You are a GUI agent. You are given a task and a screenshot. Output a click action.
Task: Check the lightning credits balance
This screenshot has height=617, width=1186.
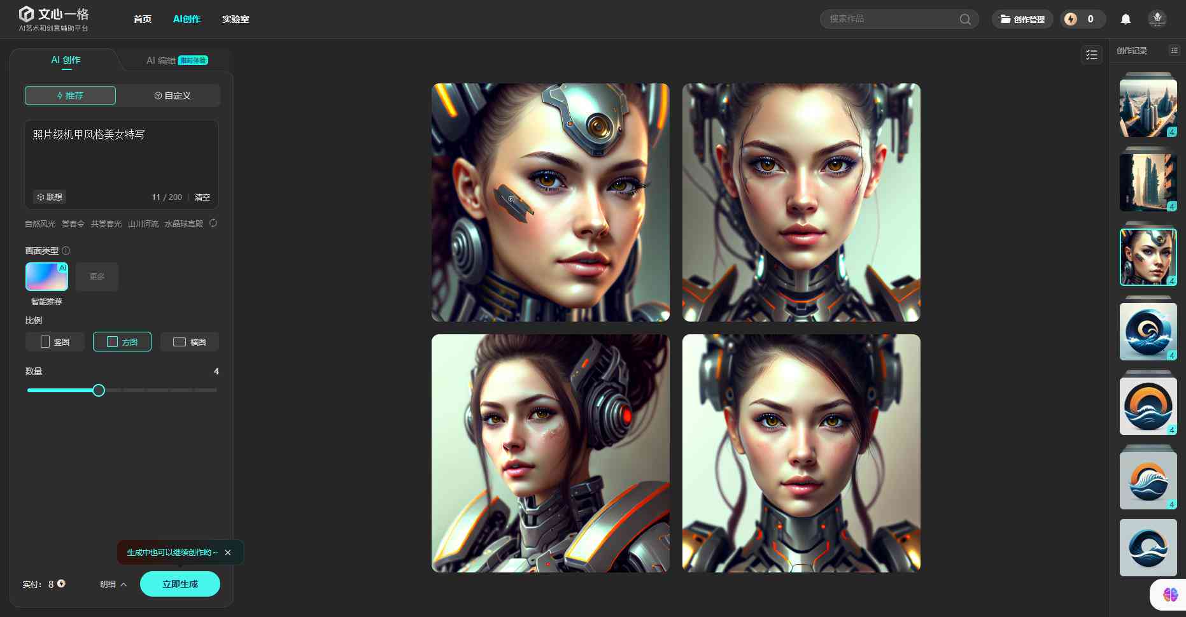(1082, 19)
